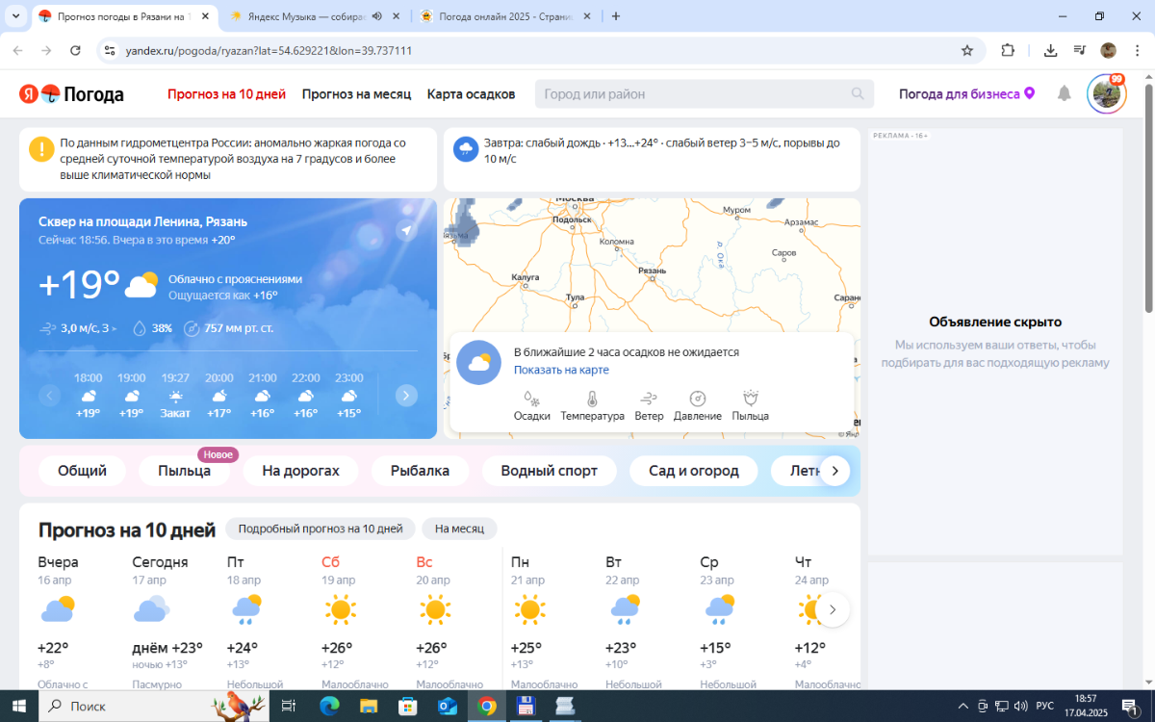The image size is (1155, 722).
Task: Click the Осадки precipitation map icon
Action: point(531,399)
